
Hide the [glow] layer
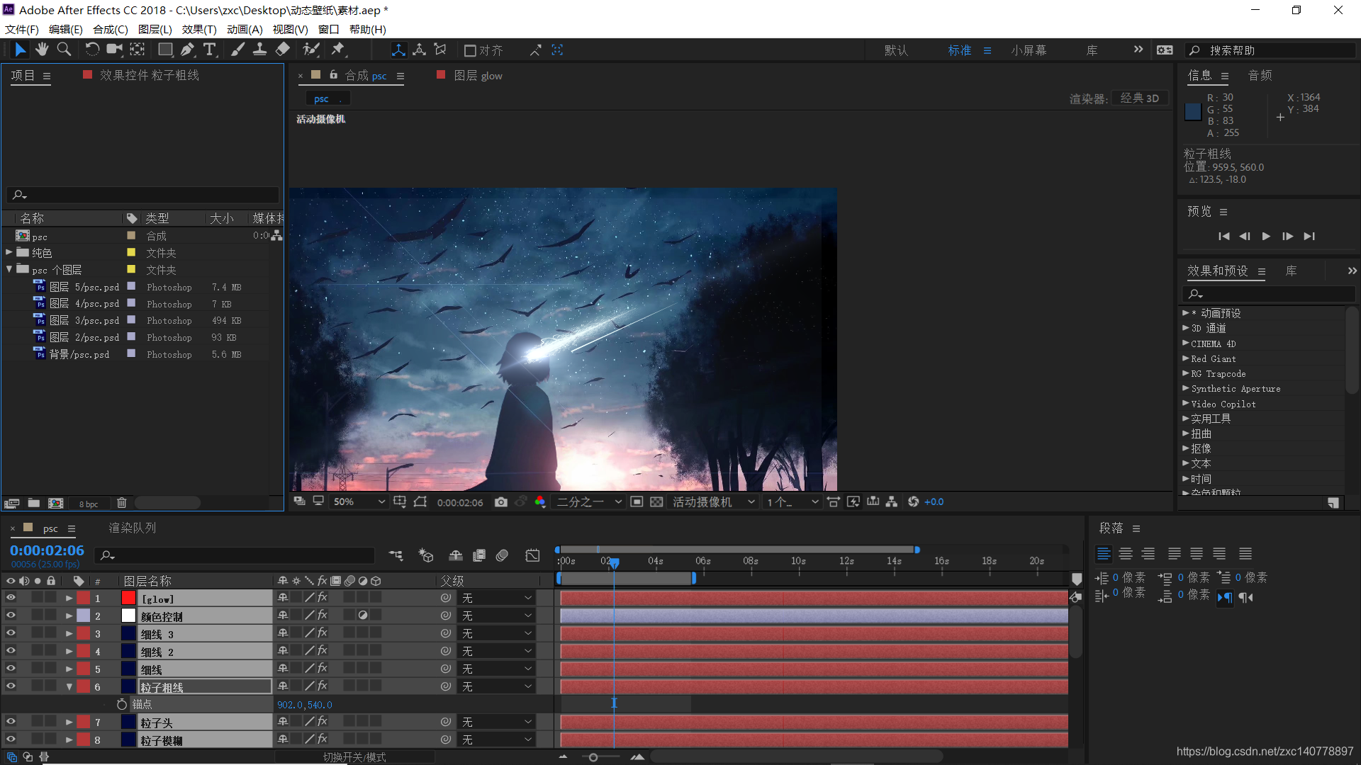(x=11, y=598)
